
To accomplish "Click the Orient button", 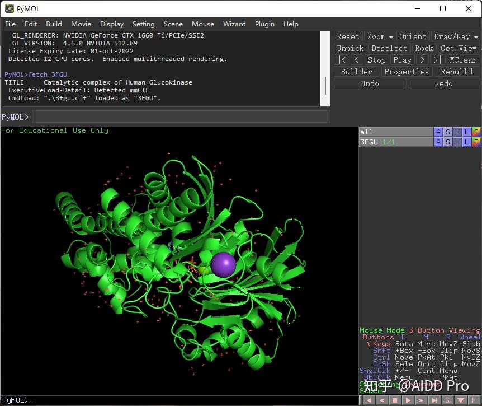I will tap(413, 36).
